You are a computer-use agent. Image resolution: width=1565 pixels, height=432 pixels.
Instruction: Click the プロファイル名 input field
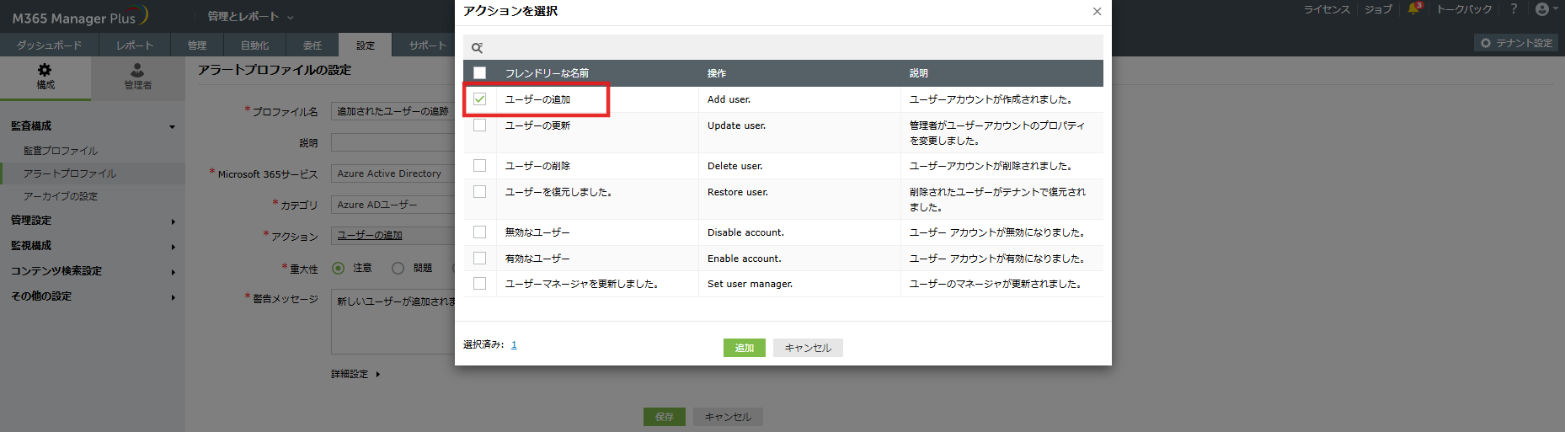[x=393, y=111]
